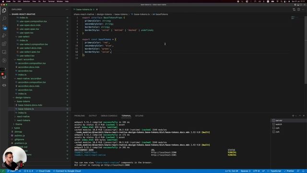
Task: Open new terminal launch profile dropdown
Action: tap(296, 116)
